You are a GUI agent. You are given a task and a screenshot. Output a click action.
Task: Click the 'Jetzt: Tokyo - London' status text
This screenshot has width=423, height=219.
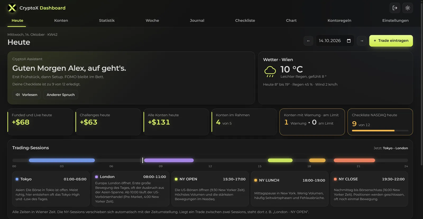pos(391,148)
